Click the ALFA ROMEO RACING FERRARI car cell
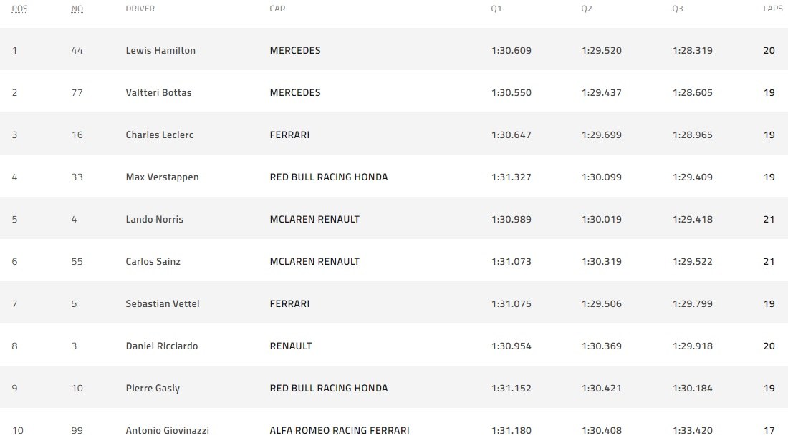Screen dimensions: 788x448 pos(340,431)
